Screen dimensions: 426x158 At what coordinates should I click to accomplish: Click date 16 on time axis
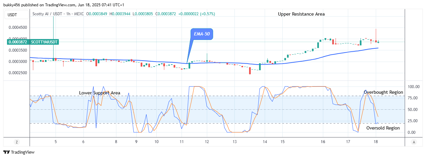323,142
